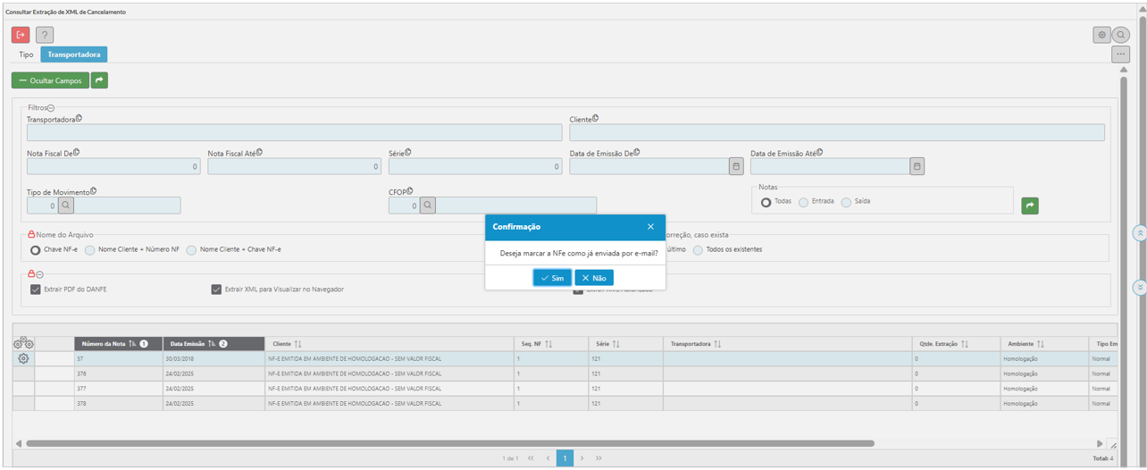Switch to the Tipo tab
This screenshot has height=470, width=1147.
26,55
